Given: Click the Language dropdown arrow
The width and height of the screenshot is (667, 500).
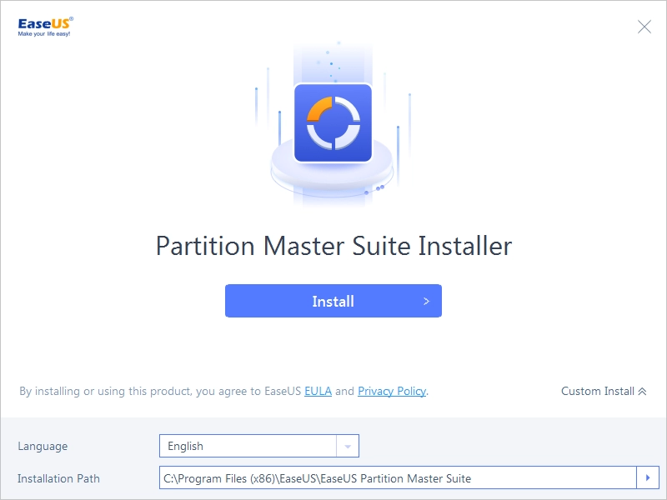Looking at the screenshot, I should (x=348, y=446).
